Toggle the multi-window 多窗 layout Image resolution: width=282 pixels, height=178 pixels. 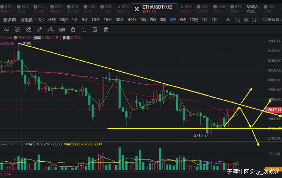click(9, 20)
